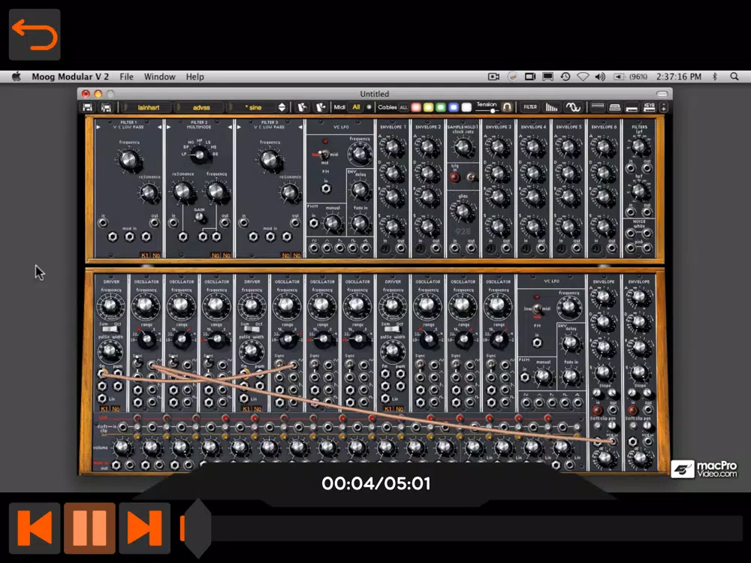The width and height of the screenshot is (751, 563).
Task: Open the File menu
Action: click(126, 77)
